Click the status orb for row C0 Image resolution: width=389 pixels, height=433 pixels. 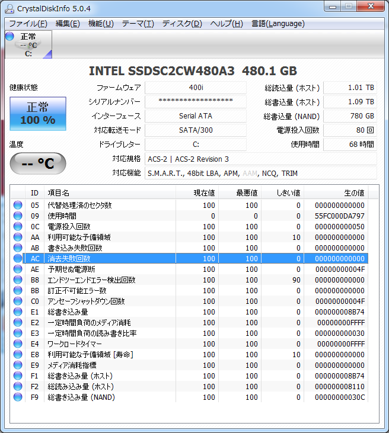[18, 301]
